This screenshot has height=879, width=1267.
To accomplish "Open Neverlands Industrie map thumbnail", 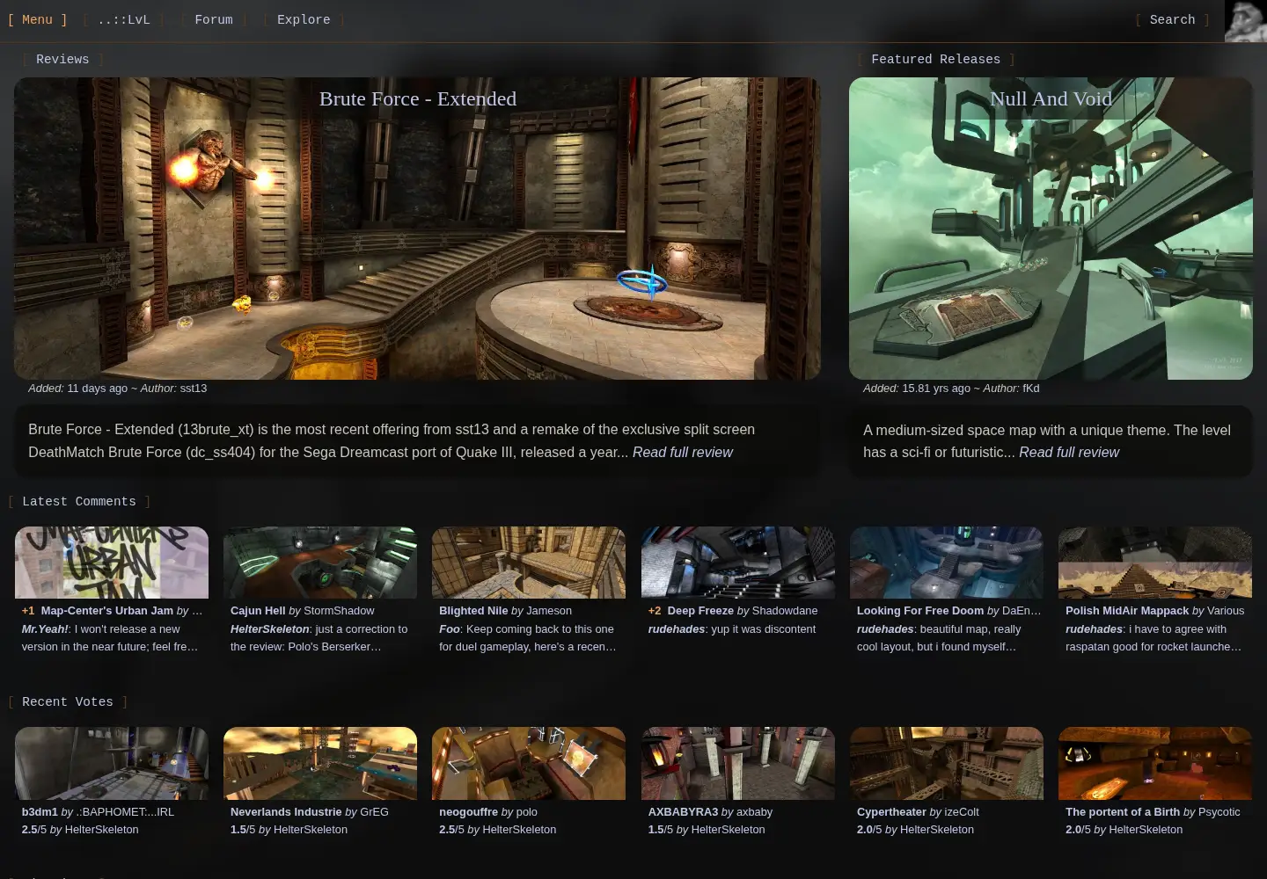I will tap(320, 763).
